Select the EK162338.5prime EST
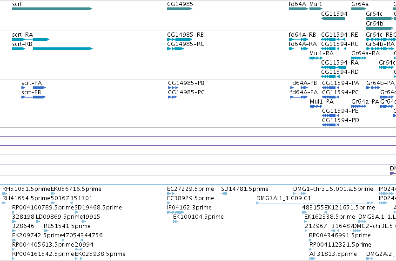 [x=306, y=222]
